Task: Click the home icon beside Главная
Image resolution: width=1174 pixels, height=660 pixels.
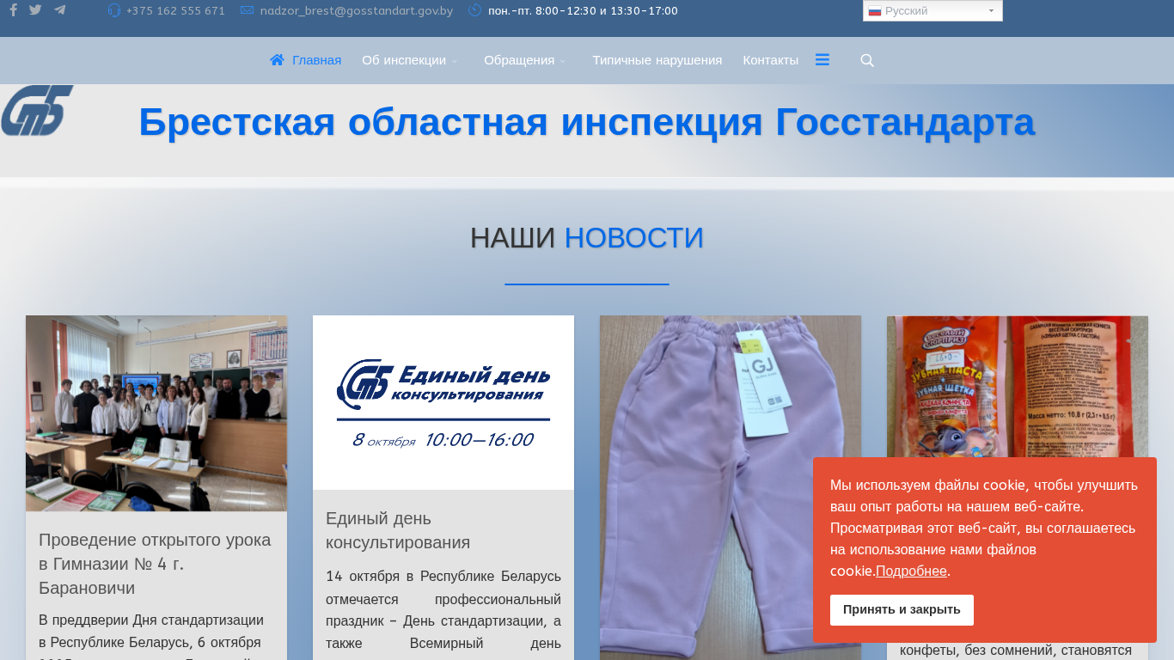Action: coord(277,60)
